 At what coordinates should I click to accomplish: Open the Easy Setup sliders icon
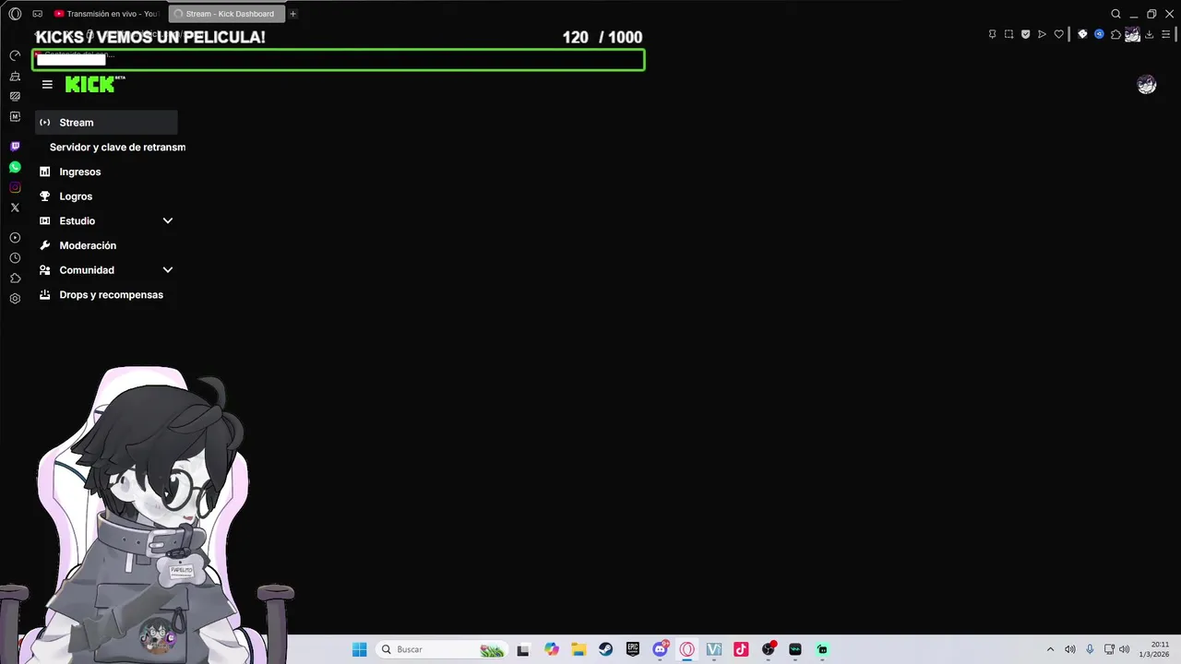[x=1165, y=34]
